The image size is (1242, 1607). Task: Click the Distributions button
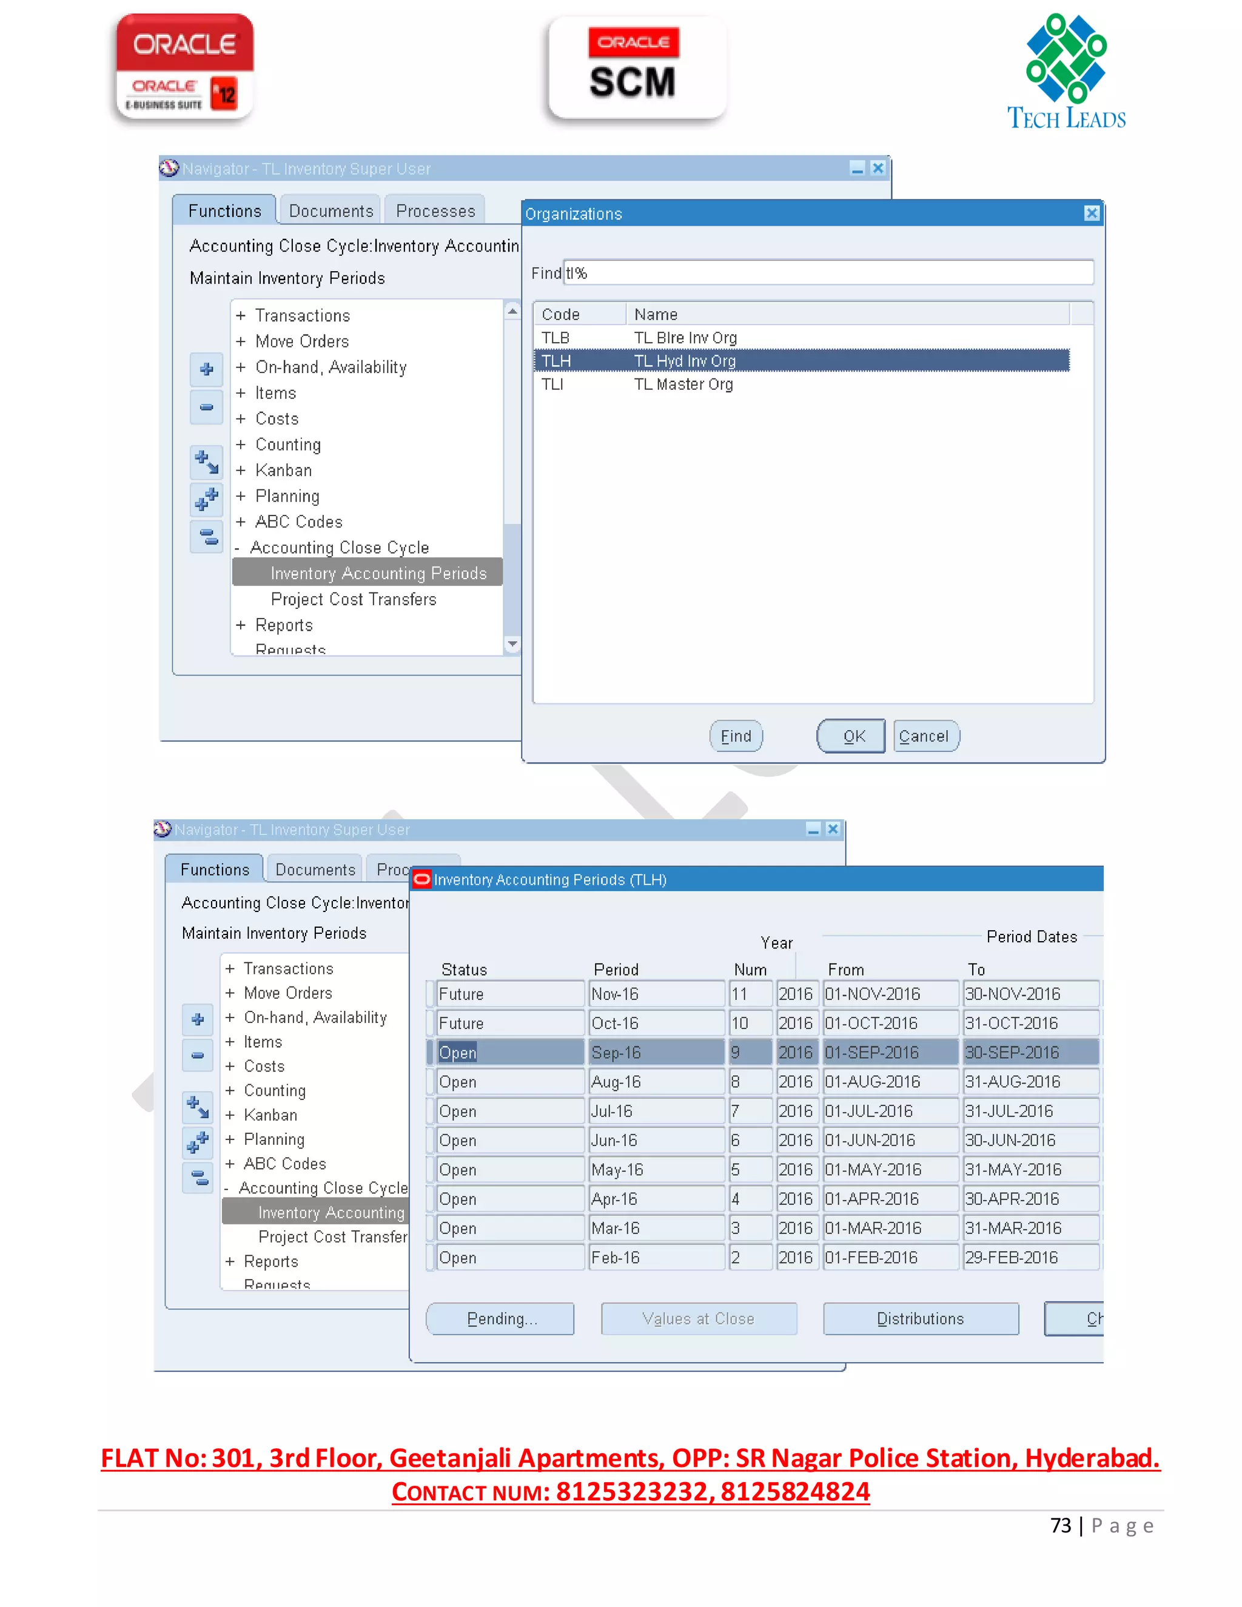pos(920,1318)
